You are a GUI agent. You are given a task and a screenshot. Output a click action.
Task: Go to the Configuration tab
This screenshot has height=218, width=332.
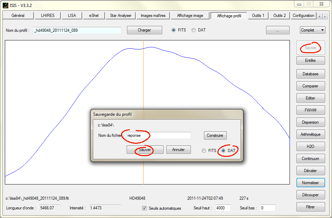pyautogui.click(x=303, y=16)
